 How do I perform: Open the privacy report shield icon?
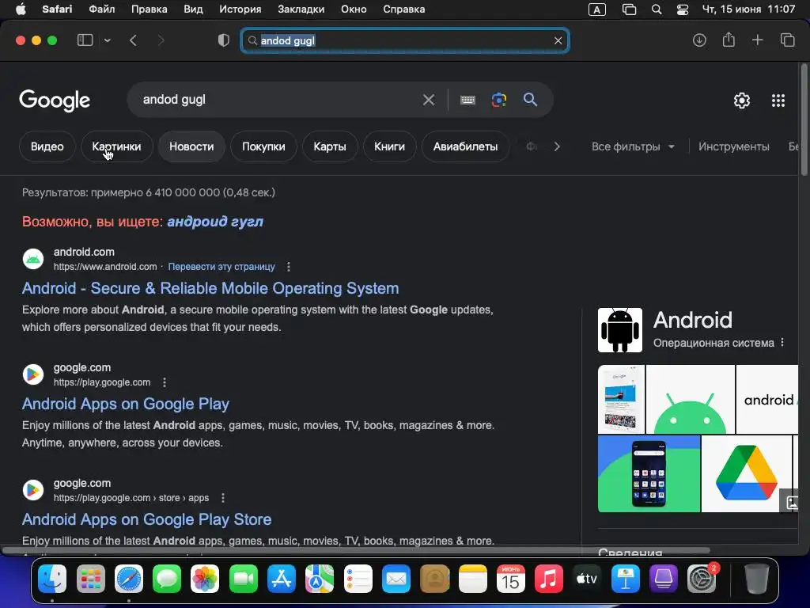(223, 40)
